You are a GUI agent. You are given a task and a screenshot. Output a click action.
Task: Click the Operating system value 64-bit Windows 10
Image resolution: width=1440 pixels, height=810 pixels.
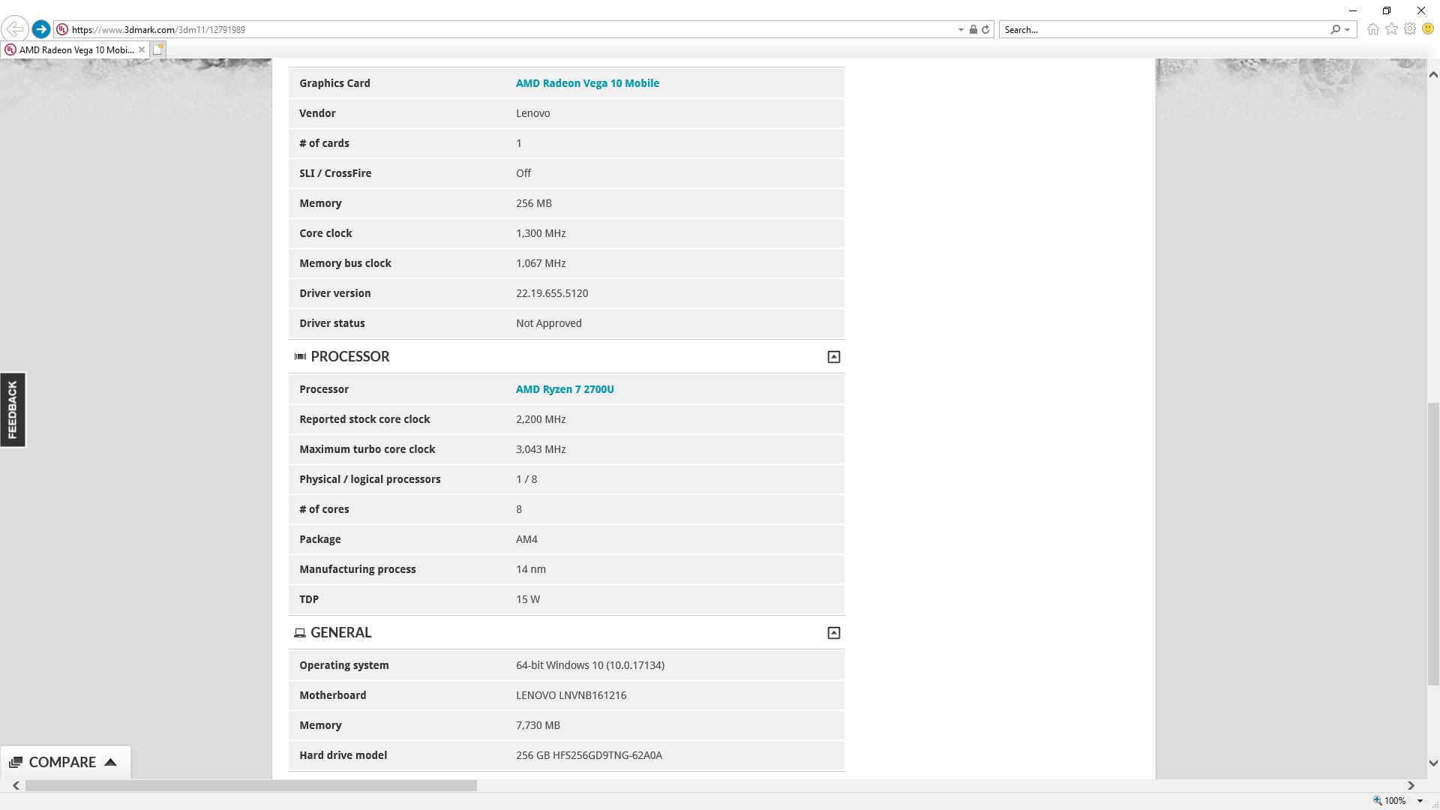pyautogui.click(x=590, y=665)
